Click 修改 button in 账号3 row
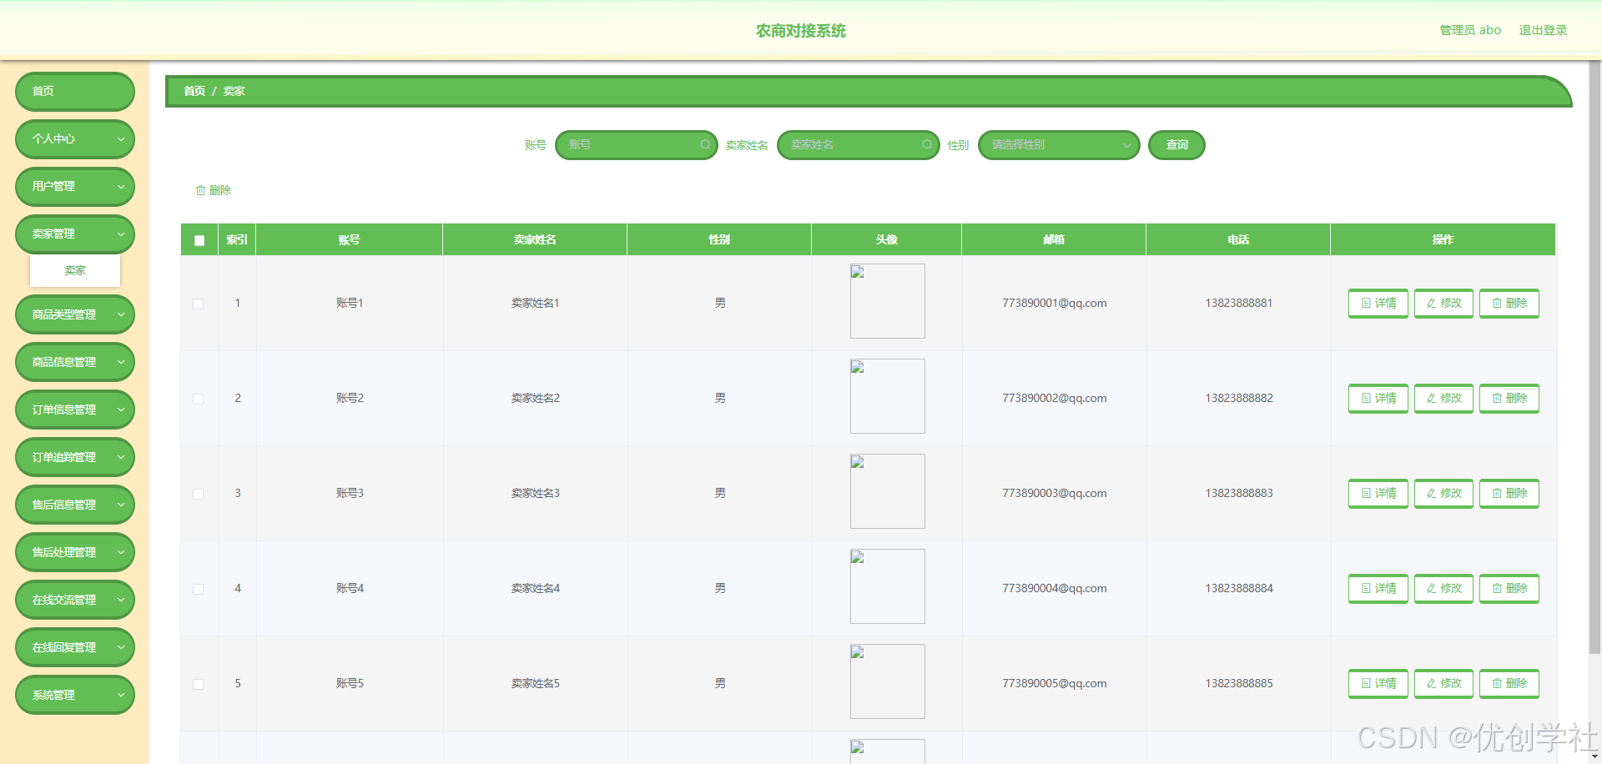The image size is (1602, 764). (x=1443, y=494)
